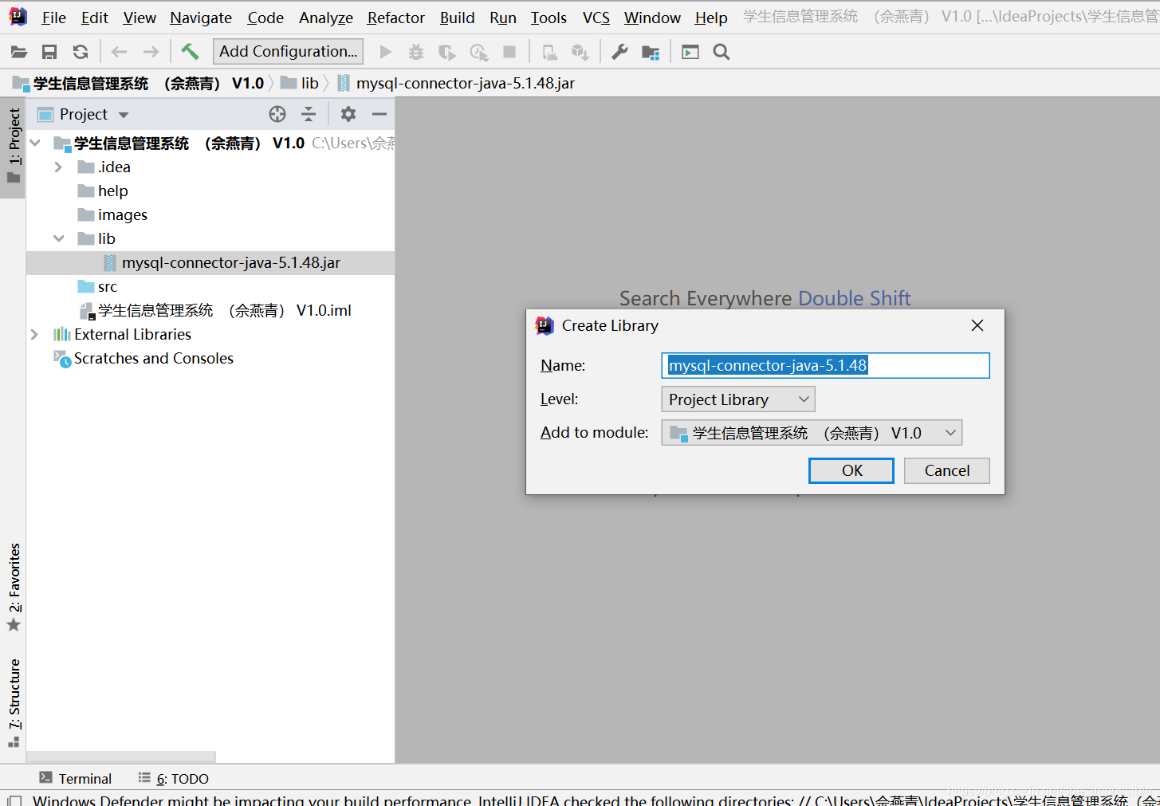Click the Search Everywhere magnifier icon
The height and width of the screenshot is (806, 1160).
(x=722, y=52)
